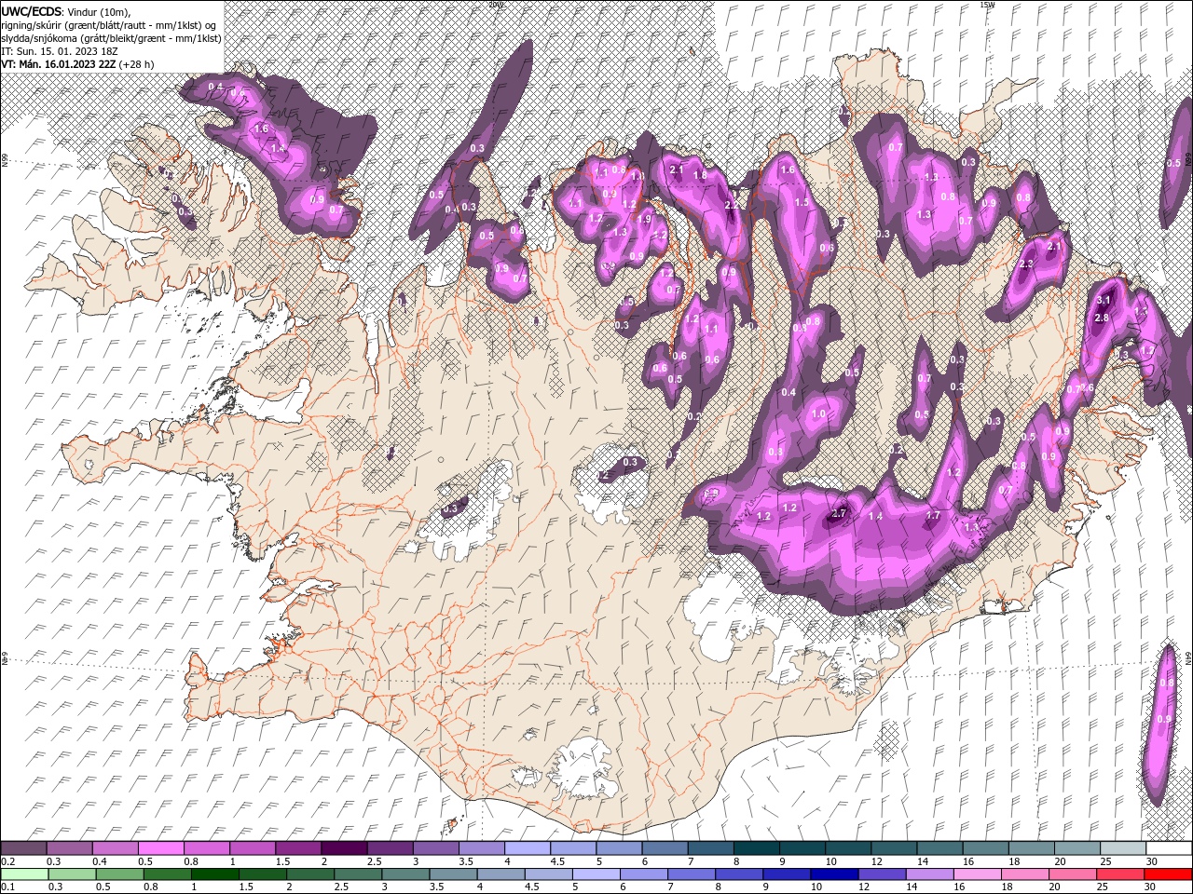Image resolution: width=1193 pixels, height=894 pixels.
Task: Pick the 12–14 violet rain swatch
Action: (882, 874)
